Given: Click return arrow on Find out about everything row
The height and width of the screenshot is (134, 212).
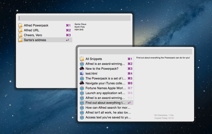Looking at the screenshot, I should click(129, 103).
